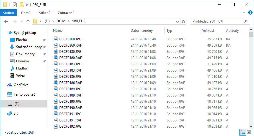Click the scrollbar up arrow in file list
This screenshot has width=254, height=136.
pyautogui.click(x=251, y=29)
